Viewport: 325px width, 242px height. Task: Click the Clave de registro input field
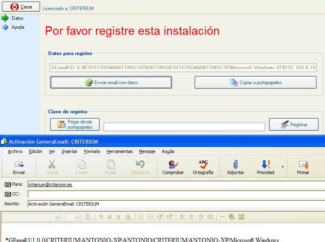pyautogui.click(x=184, y=127)
